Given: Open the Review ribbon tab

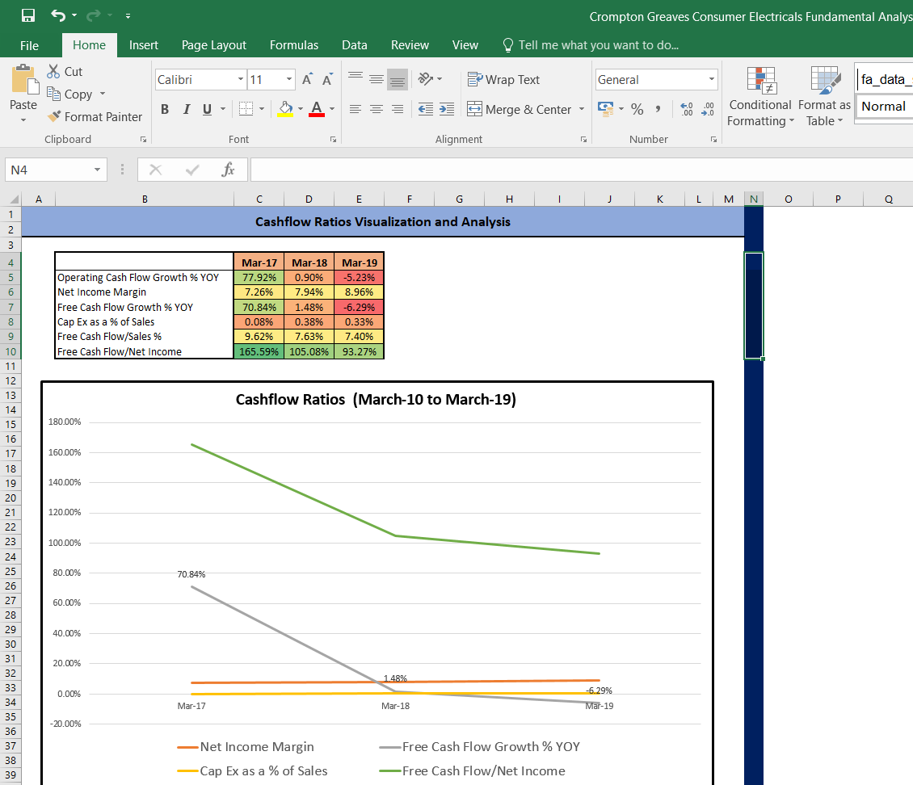Looking at the screenshot, I should (410, 45).
